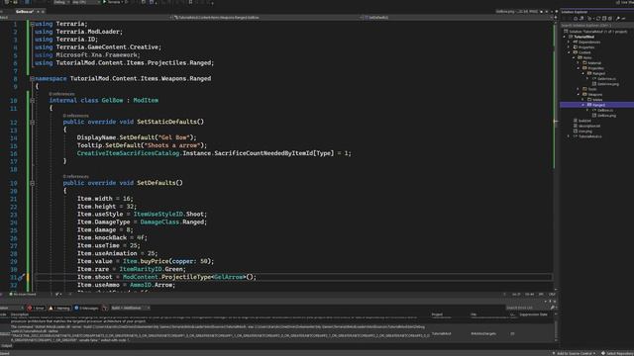Expand the Melee folder arrow
Image resolution: width=634 pixels, height=356 pixels.
pos(583,100)
